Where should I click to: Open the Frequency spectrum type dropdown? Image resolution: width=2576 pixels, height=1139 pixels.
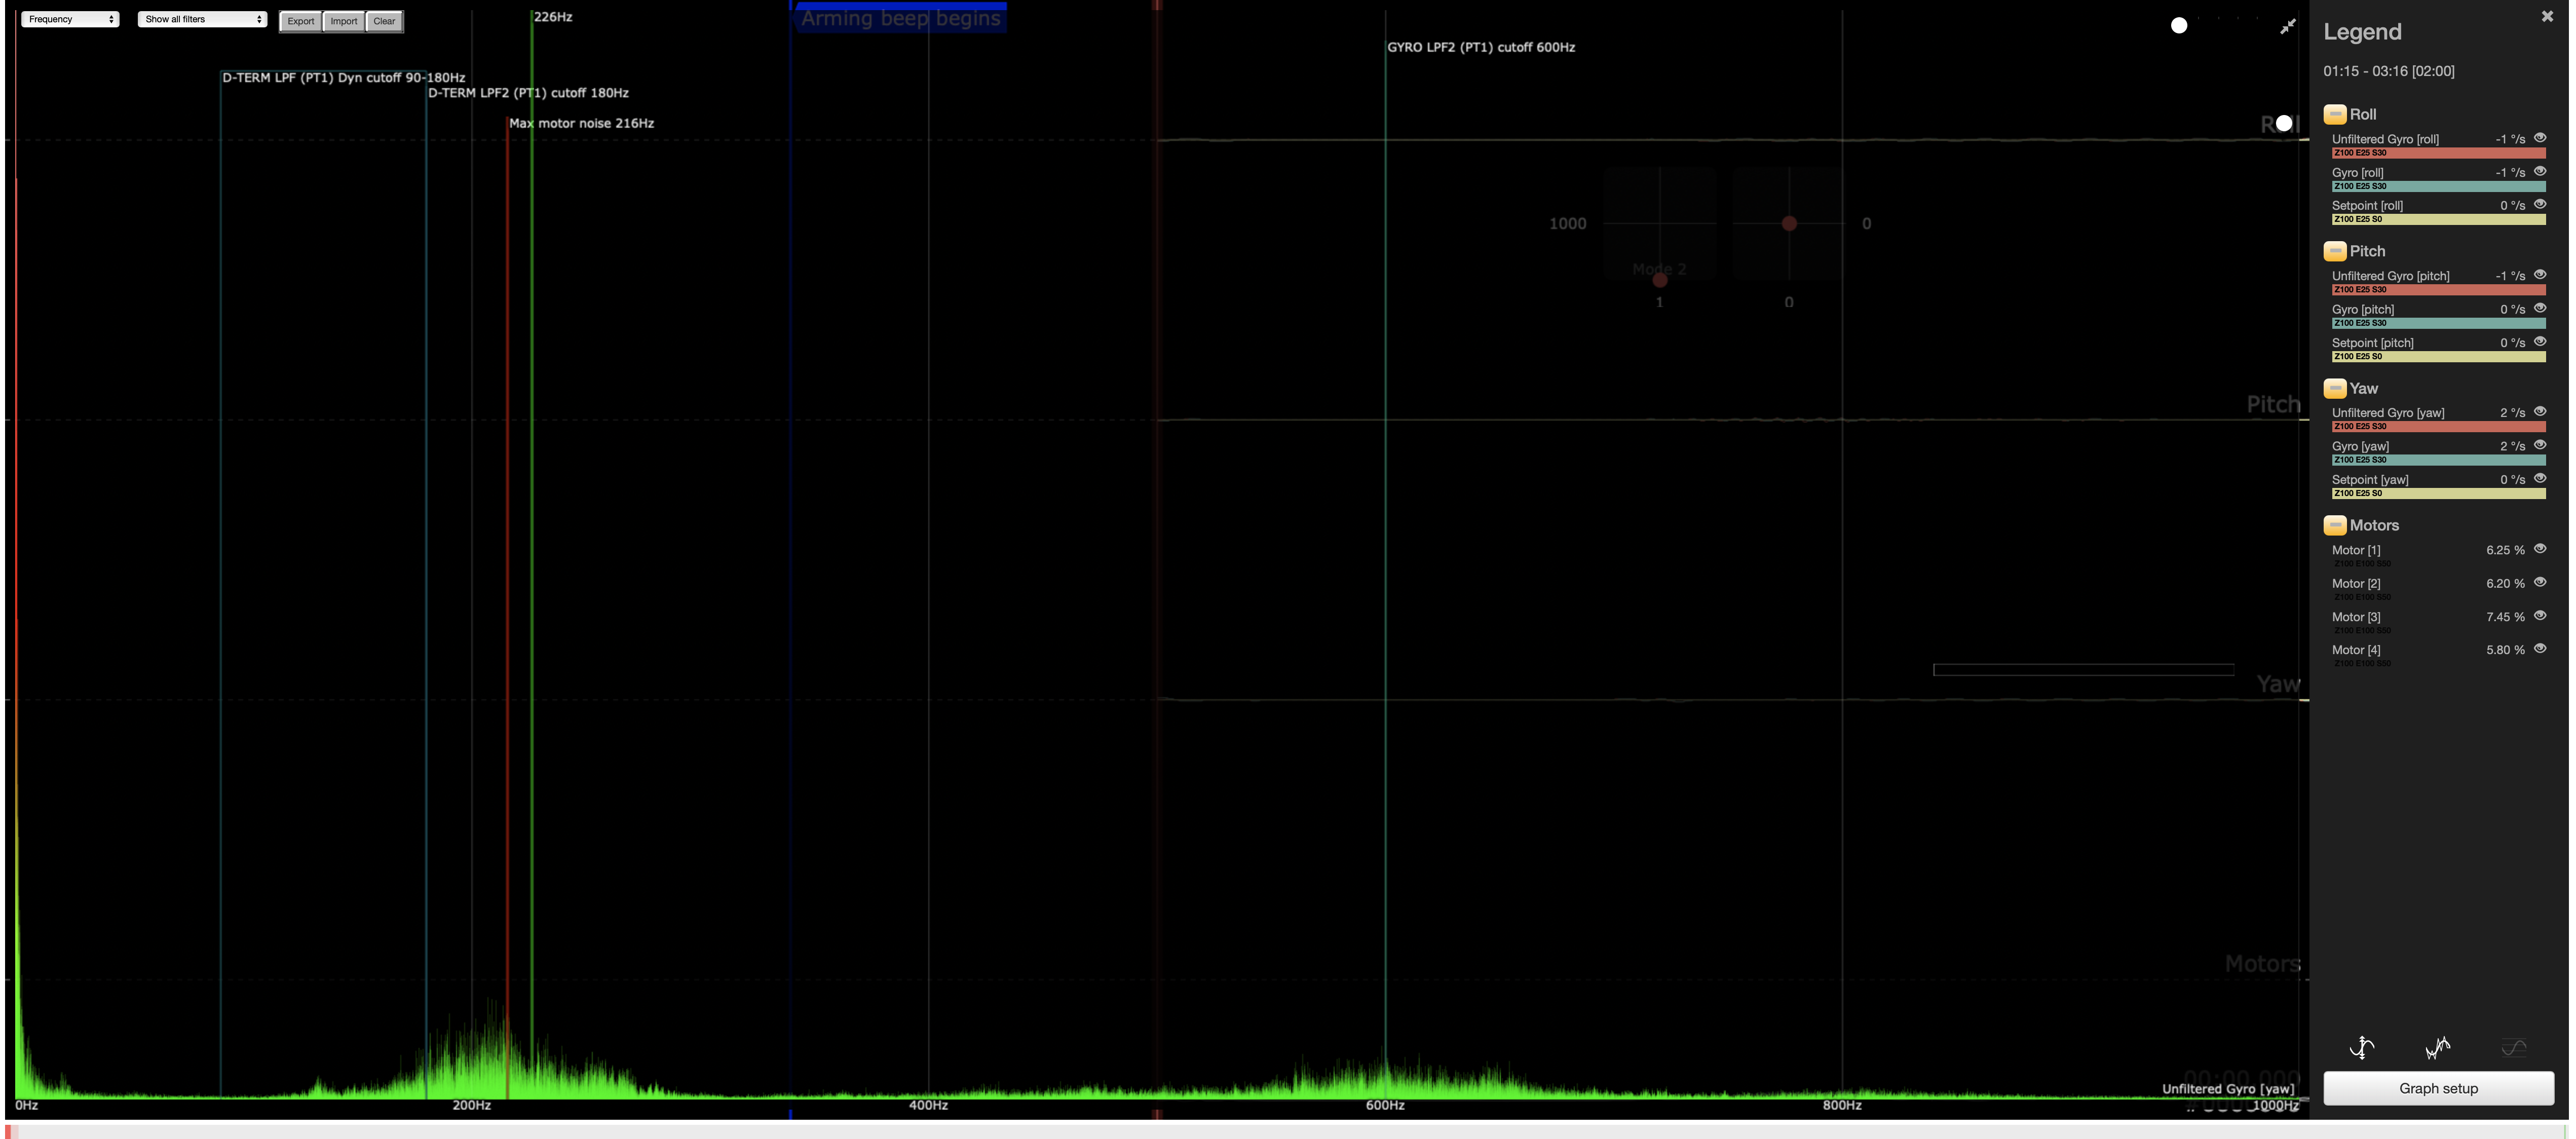pyautogui.click(x=70, y=19)
